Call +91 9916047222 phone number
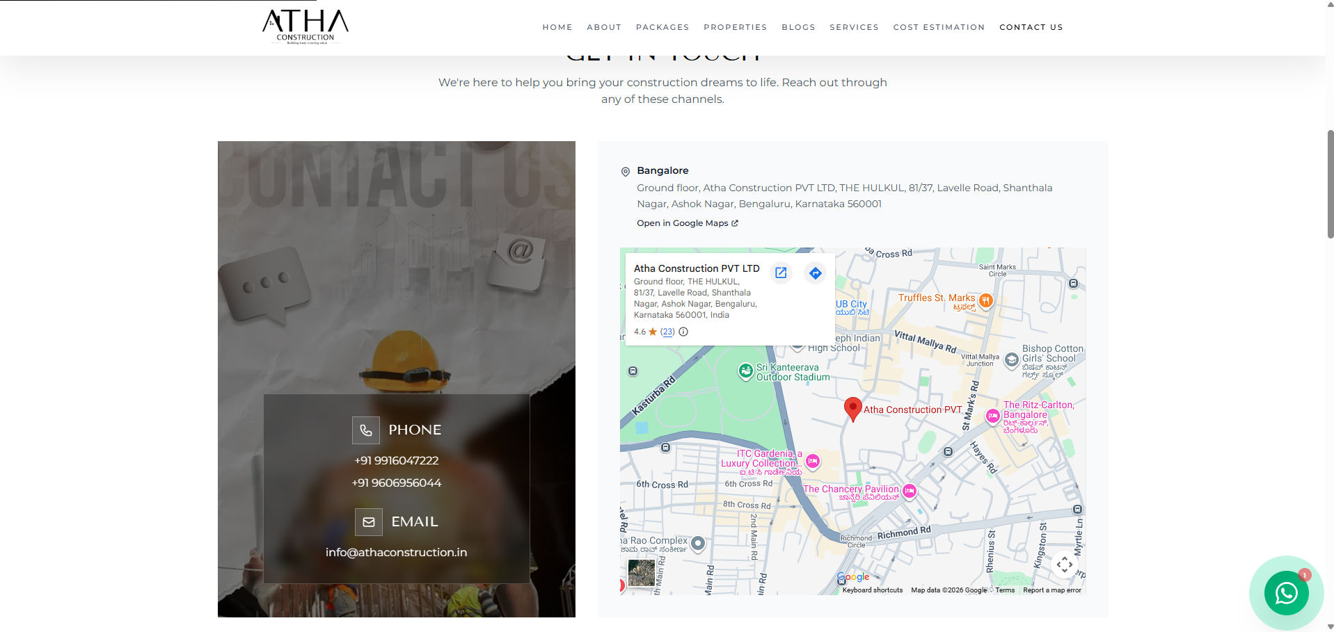This screenshot has height=632, width=1334. point(397,460)
